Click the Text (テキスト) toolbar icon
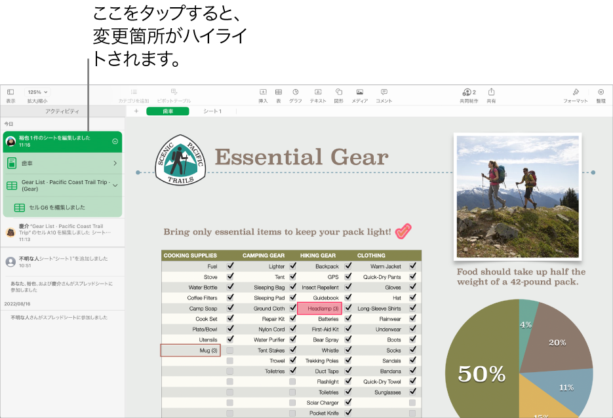 coord(318,92)
